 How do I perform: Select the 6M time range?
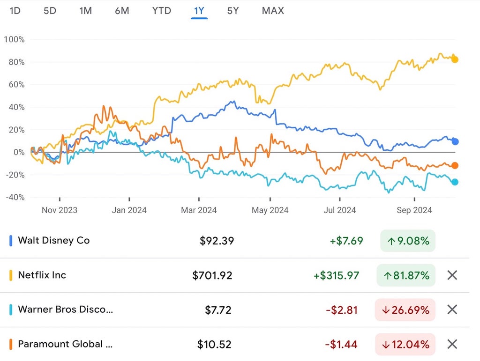(122, 11)
